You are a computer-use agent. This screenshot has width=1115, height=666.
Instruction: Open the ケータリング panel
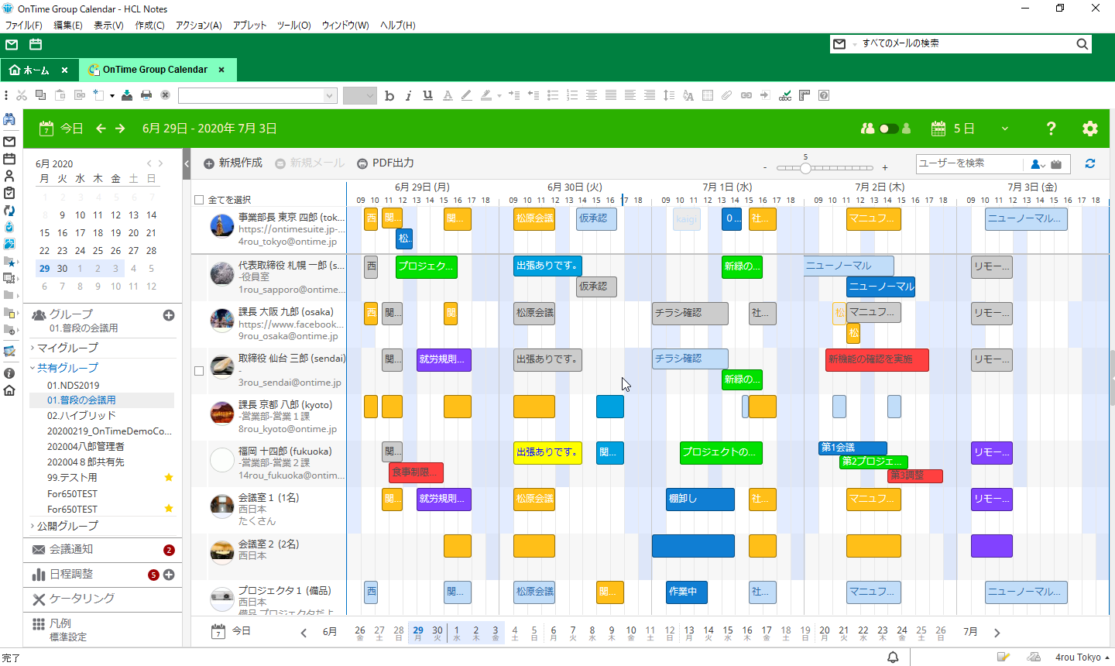click(x=102, y=599)
